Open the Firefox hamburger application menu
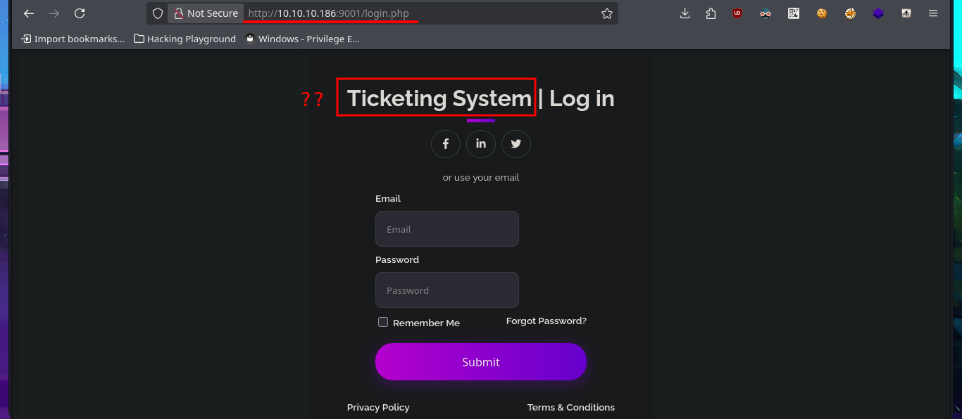962x419 pixels. 933,13
